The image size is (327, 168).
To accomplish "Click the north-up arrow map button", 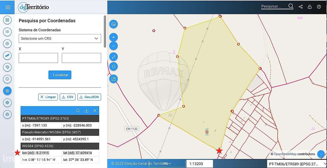I will (x=113, y=67).
